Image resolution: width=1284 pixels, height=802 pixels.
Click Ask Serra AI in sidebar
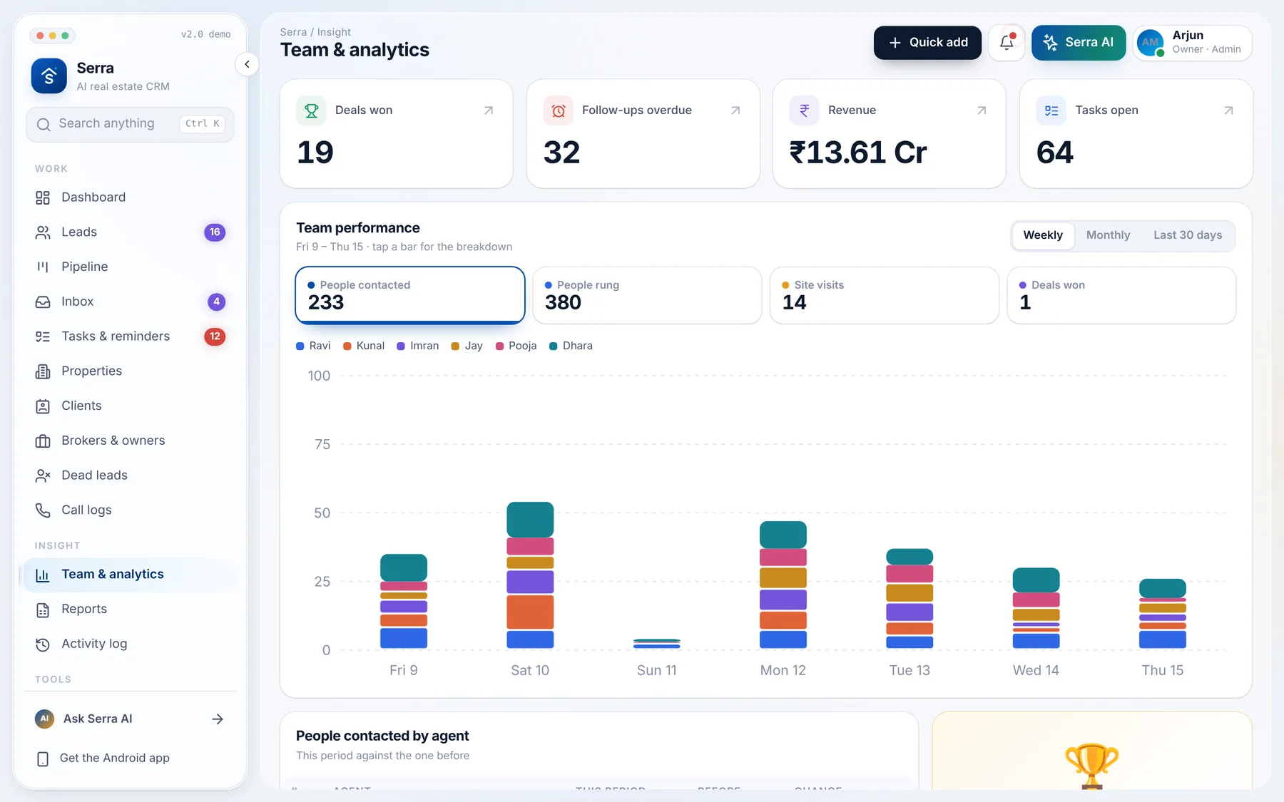[x=130, y=719]
